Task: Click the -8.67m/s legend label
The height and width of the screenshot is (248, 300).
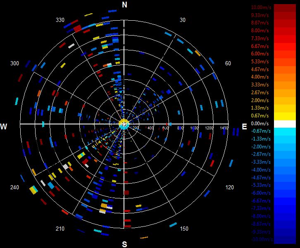Action: [261, 224]
